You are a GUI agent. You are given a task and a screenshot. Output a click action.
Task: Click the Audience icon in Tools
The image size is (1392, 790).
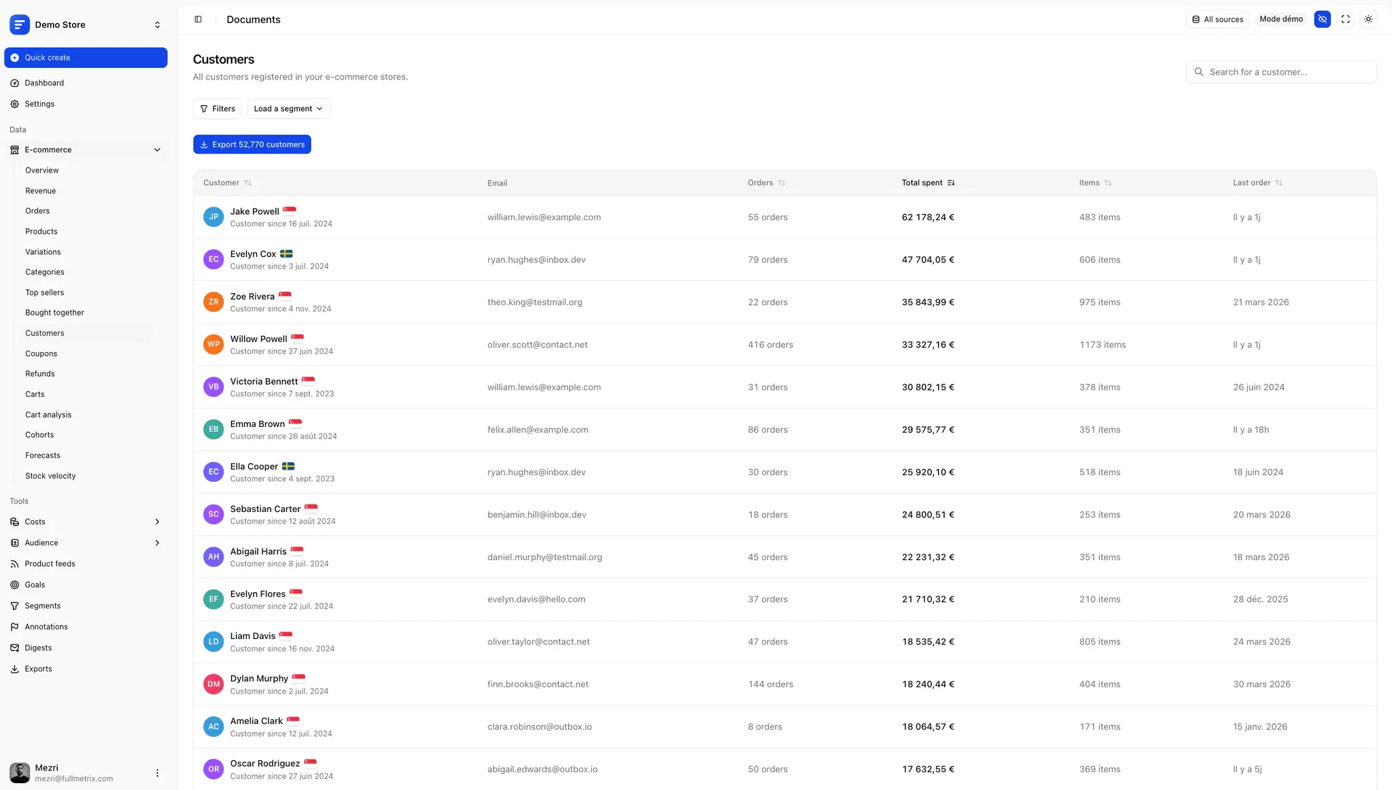[15, 543]
